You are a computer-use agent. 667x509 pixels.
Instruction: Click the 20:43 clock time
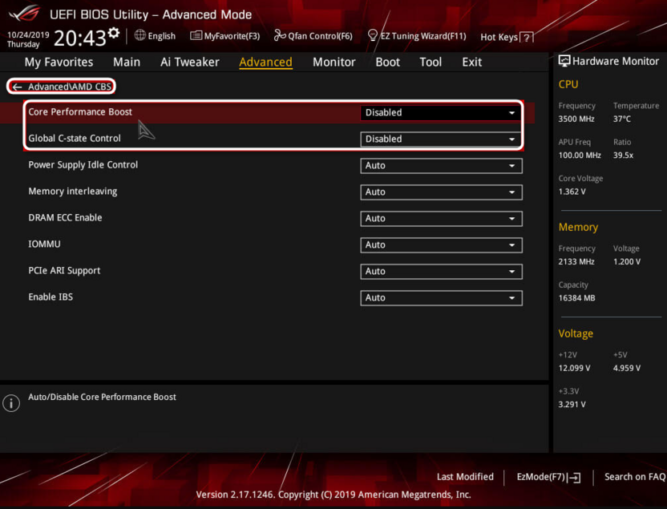tap(80, 38)
